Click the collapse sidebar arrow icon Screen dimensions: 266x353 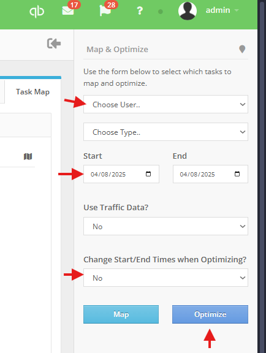[x=54, y=44]
